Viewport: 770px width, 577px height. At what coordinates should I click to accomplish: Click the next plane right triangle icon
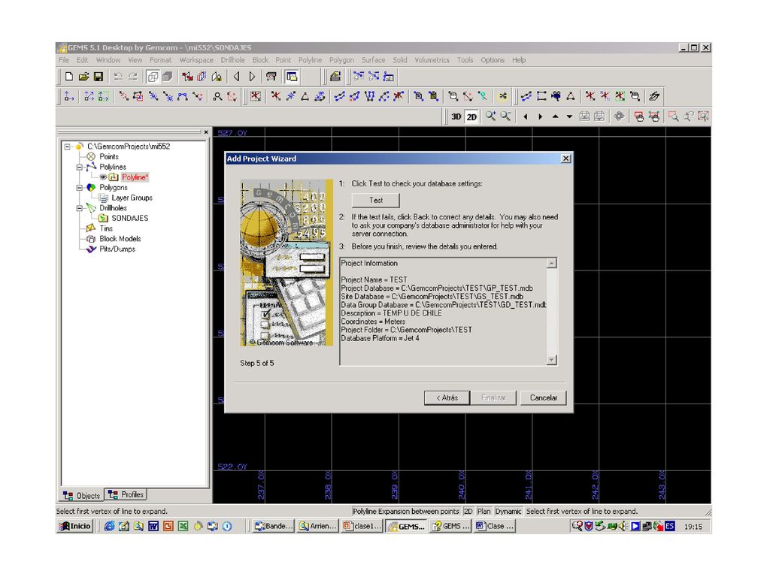[252, 77]
